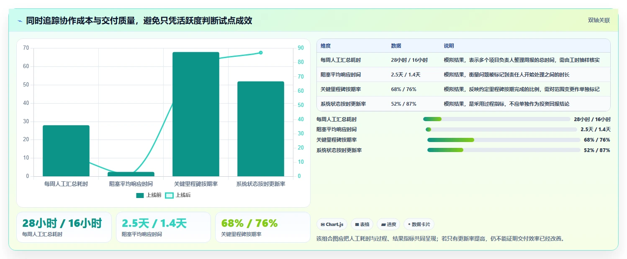Click the table cell 68% / 76%
This screenshot has height=259, width=627.
[x=403, y=89]
